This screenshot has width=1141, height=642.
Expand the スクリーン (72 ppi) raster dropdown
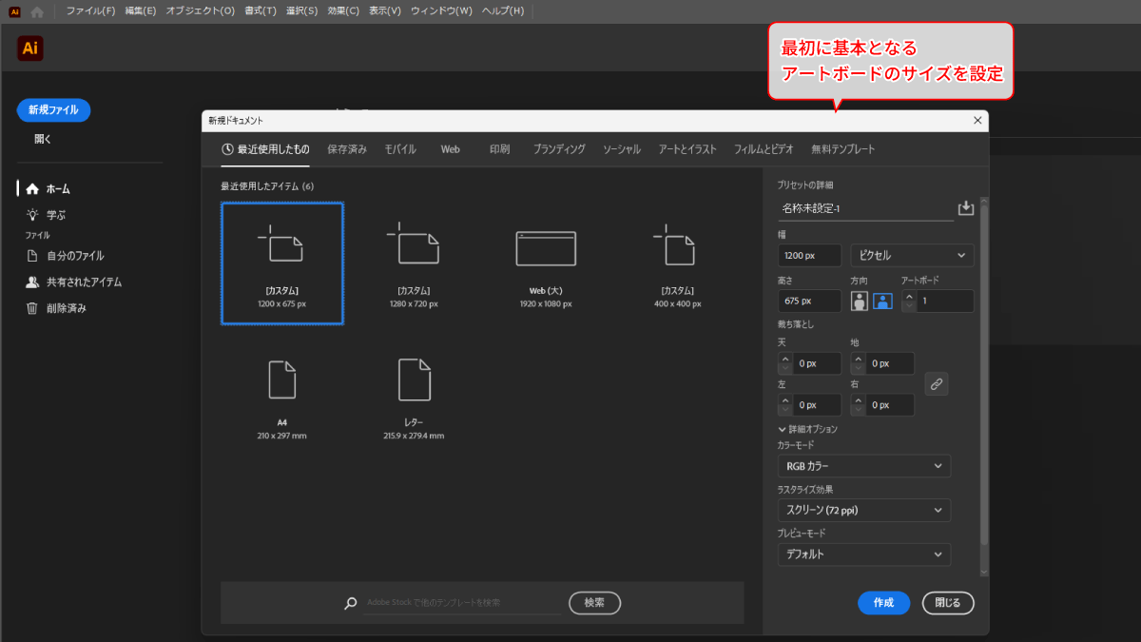pos(863,510)
